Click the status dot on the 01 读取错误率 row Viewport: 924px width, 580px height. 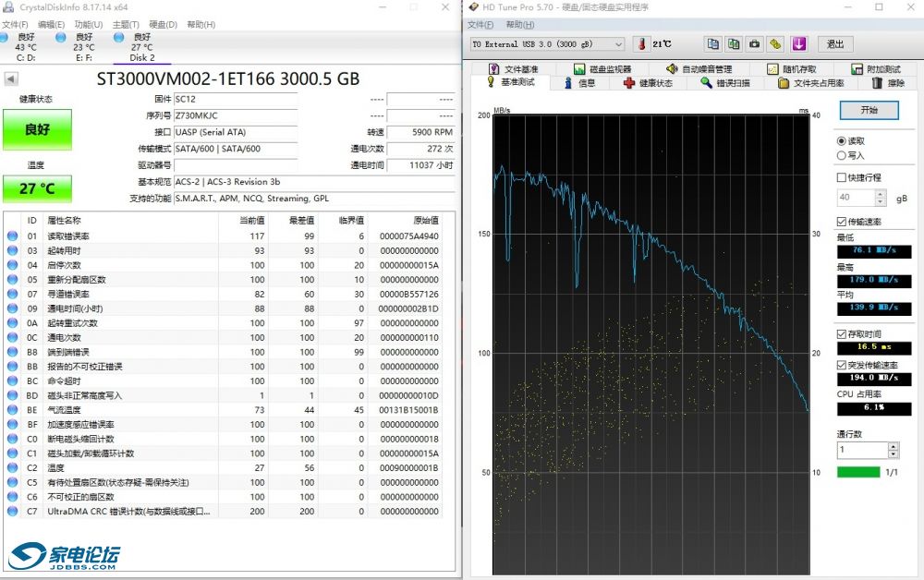pyautogui.click(x=12, y=236)
